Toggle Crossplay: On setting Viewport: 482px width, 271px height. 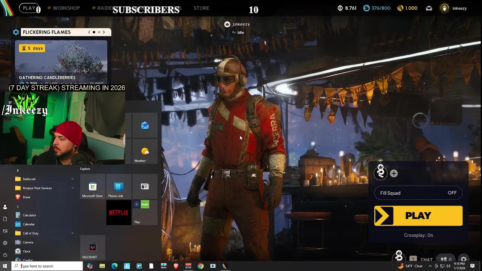[418, 235]
